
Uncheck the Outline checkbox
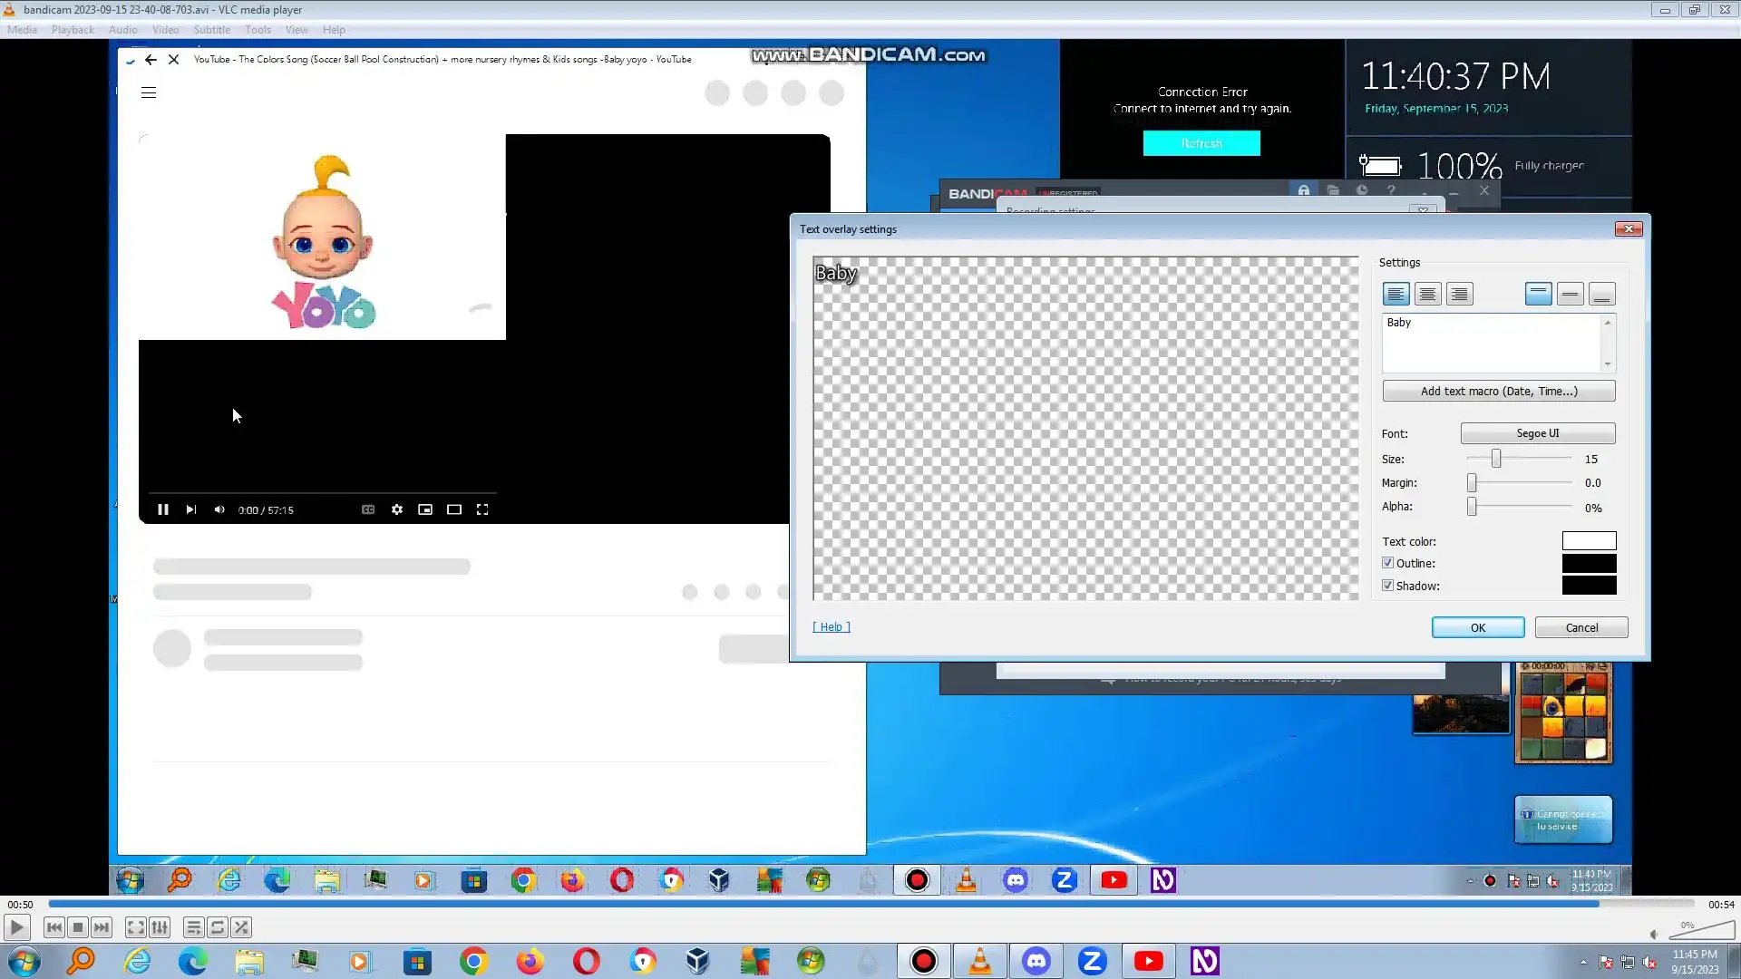(x=1387, y=563)
